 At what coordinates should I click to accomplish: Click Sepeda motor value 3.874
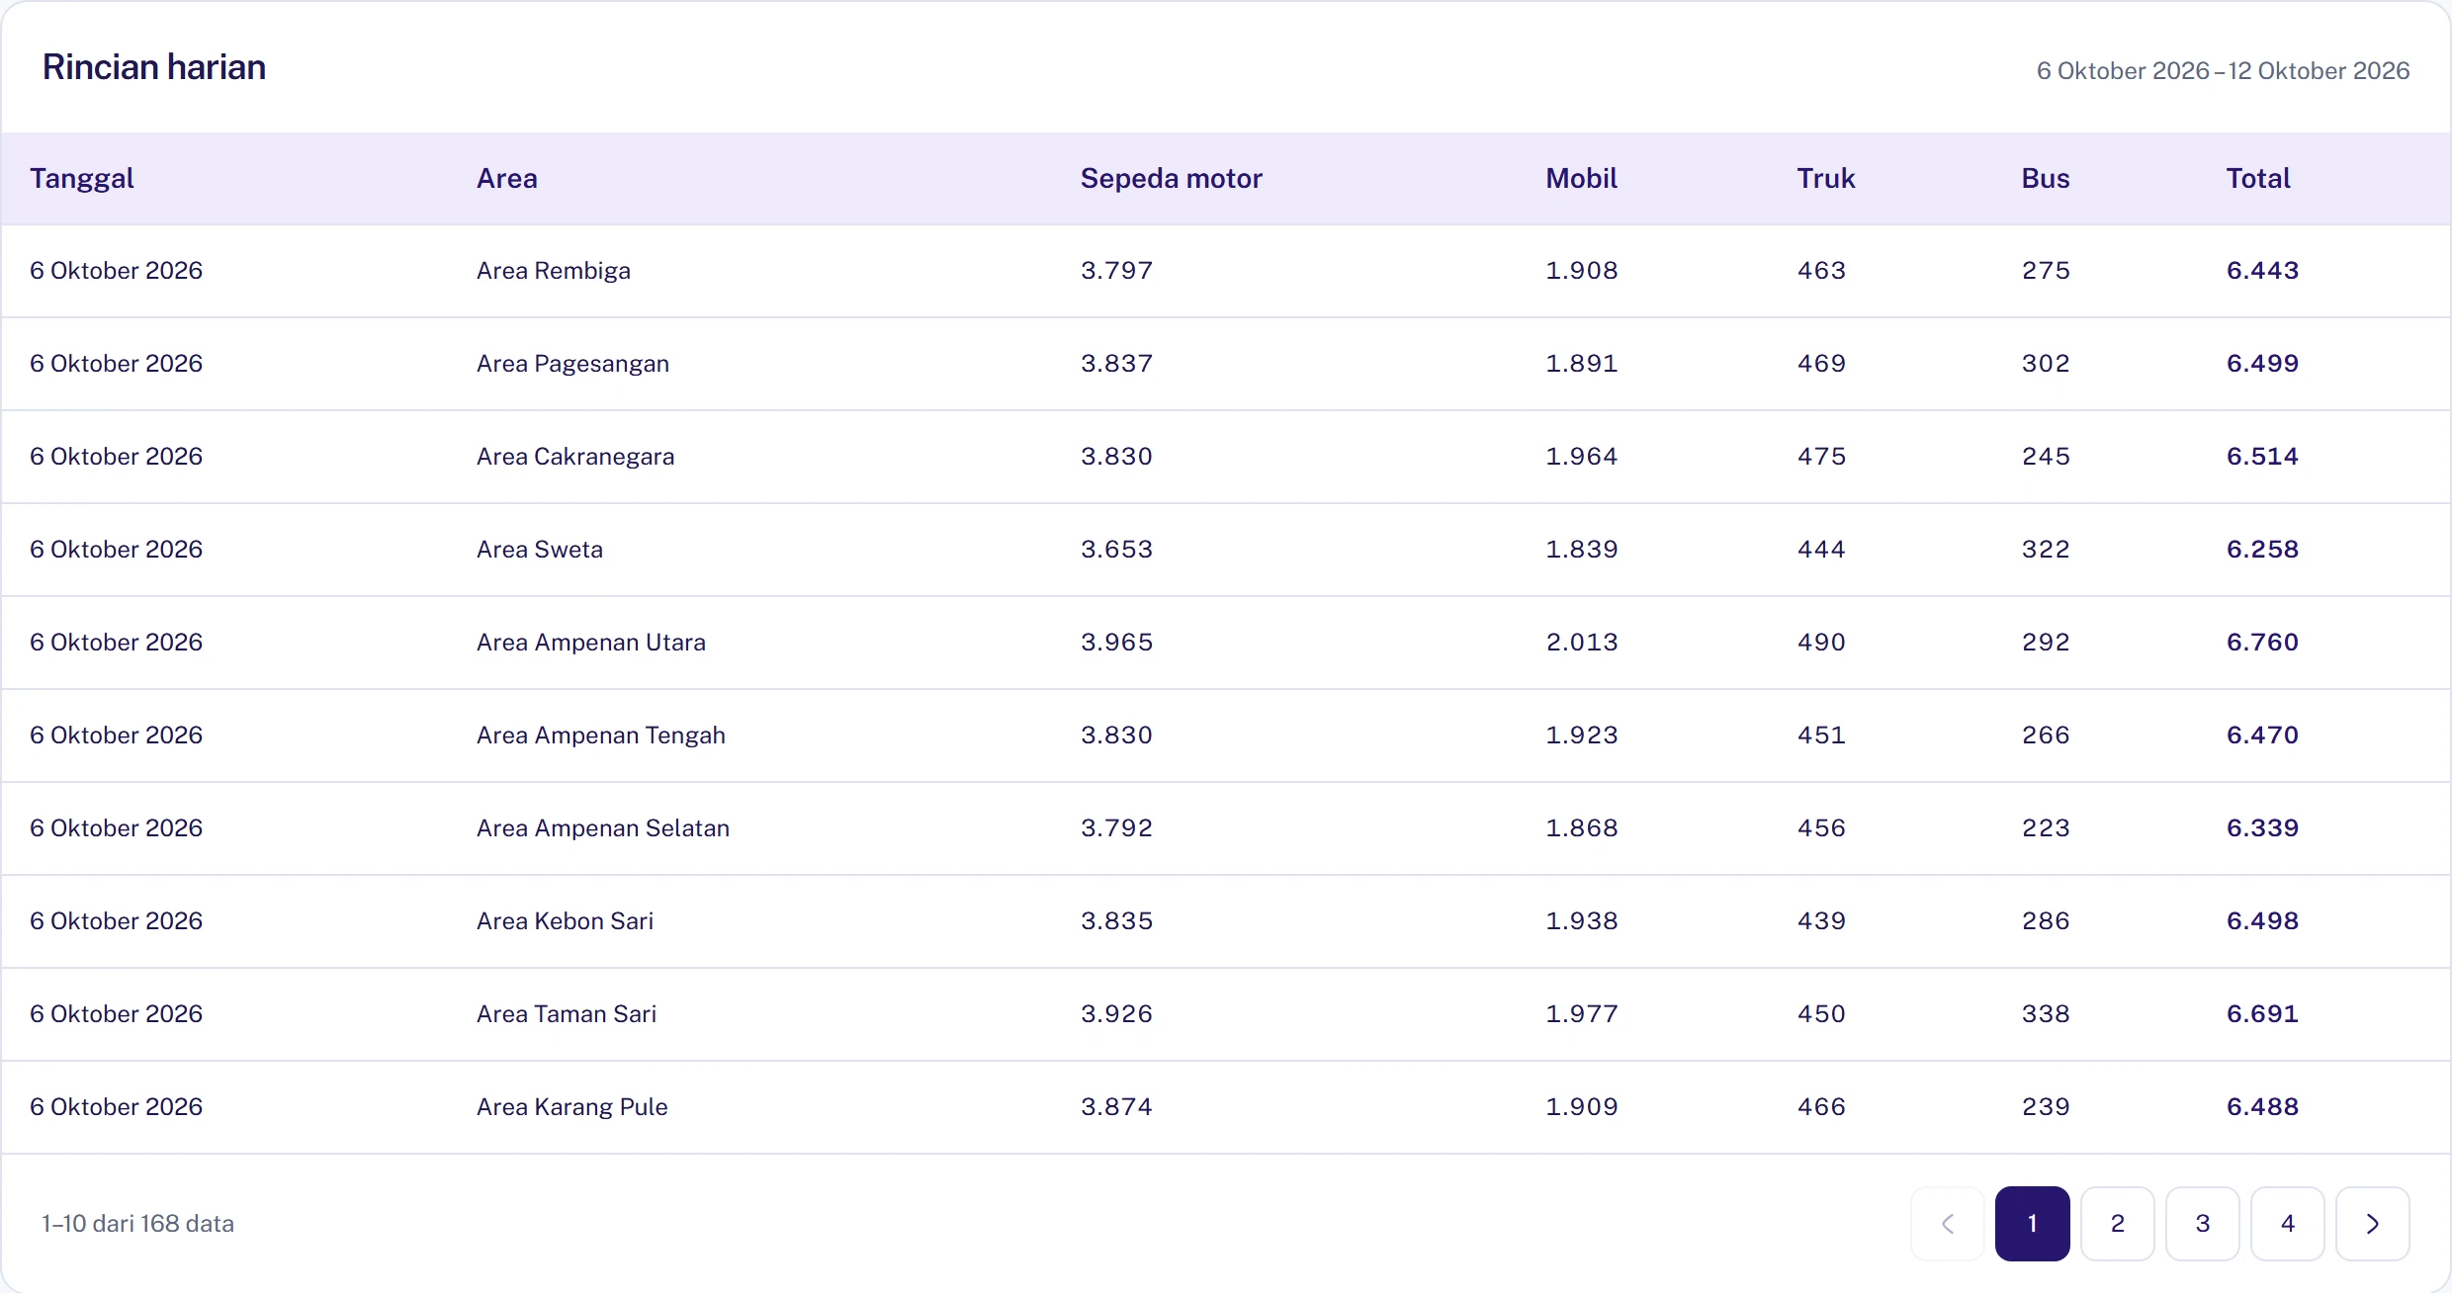[1116, 1107]
